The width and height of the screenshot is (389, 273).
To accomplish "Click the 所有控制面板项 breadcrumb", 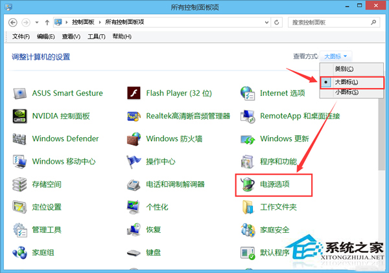I will [124, 22].
